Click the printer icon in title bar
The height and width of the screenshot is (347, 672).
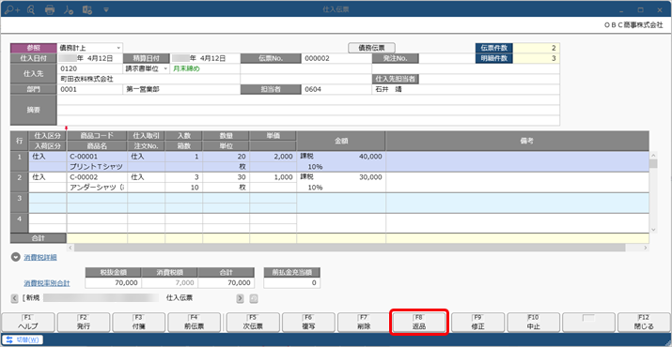pos(50,9)
